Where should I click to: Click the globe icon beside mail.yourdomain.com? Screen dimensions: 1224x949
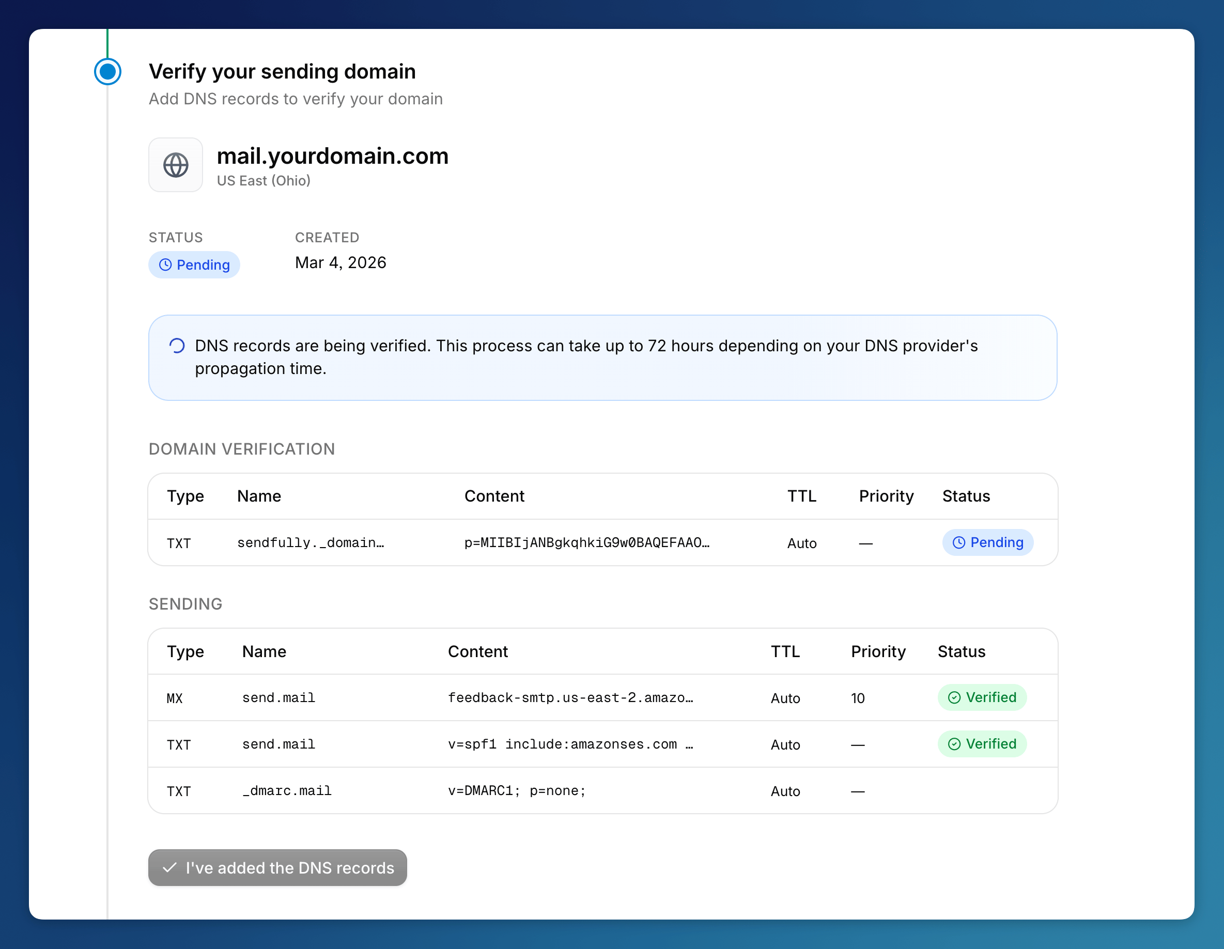pyautogui.click(x=176, y=165)
